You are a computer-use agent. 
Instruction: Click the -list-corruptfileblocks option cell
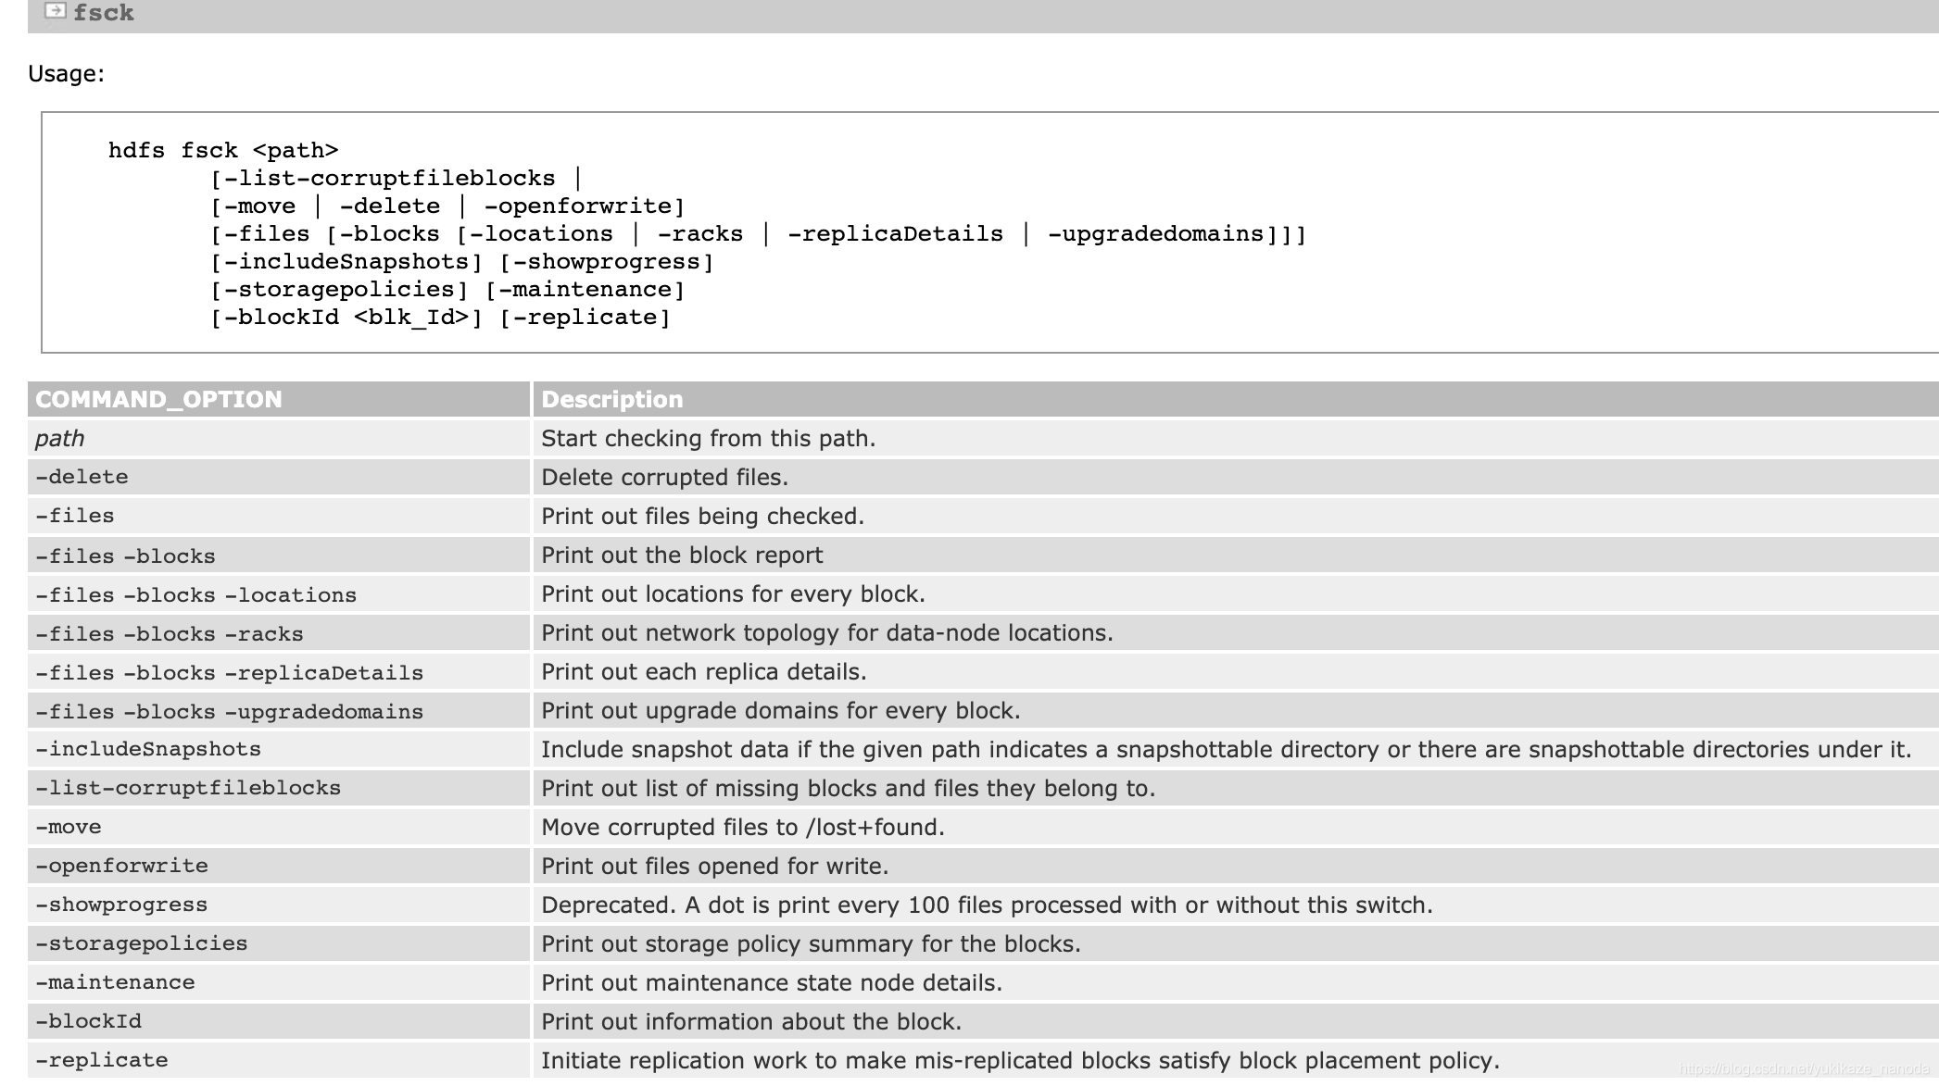coord(188,788)
